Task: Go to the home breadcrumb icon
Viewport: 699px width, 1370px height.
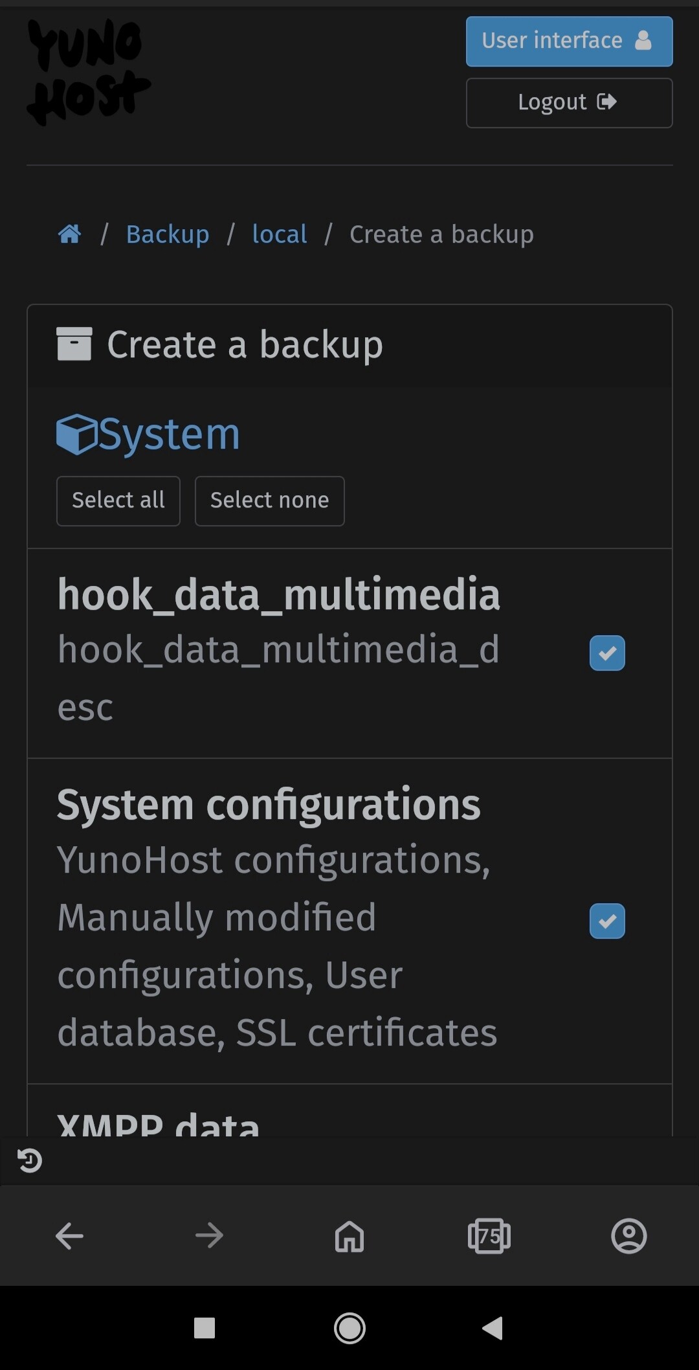Action: point(70,234)
